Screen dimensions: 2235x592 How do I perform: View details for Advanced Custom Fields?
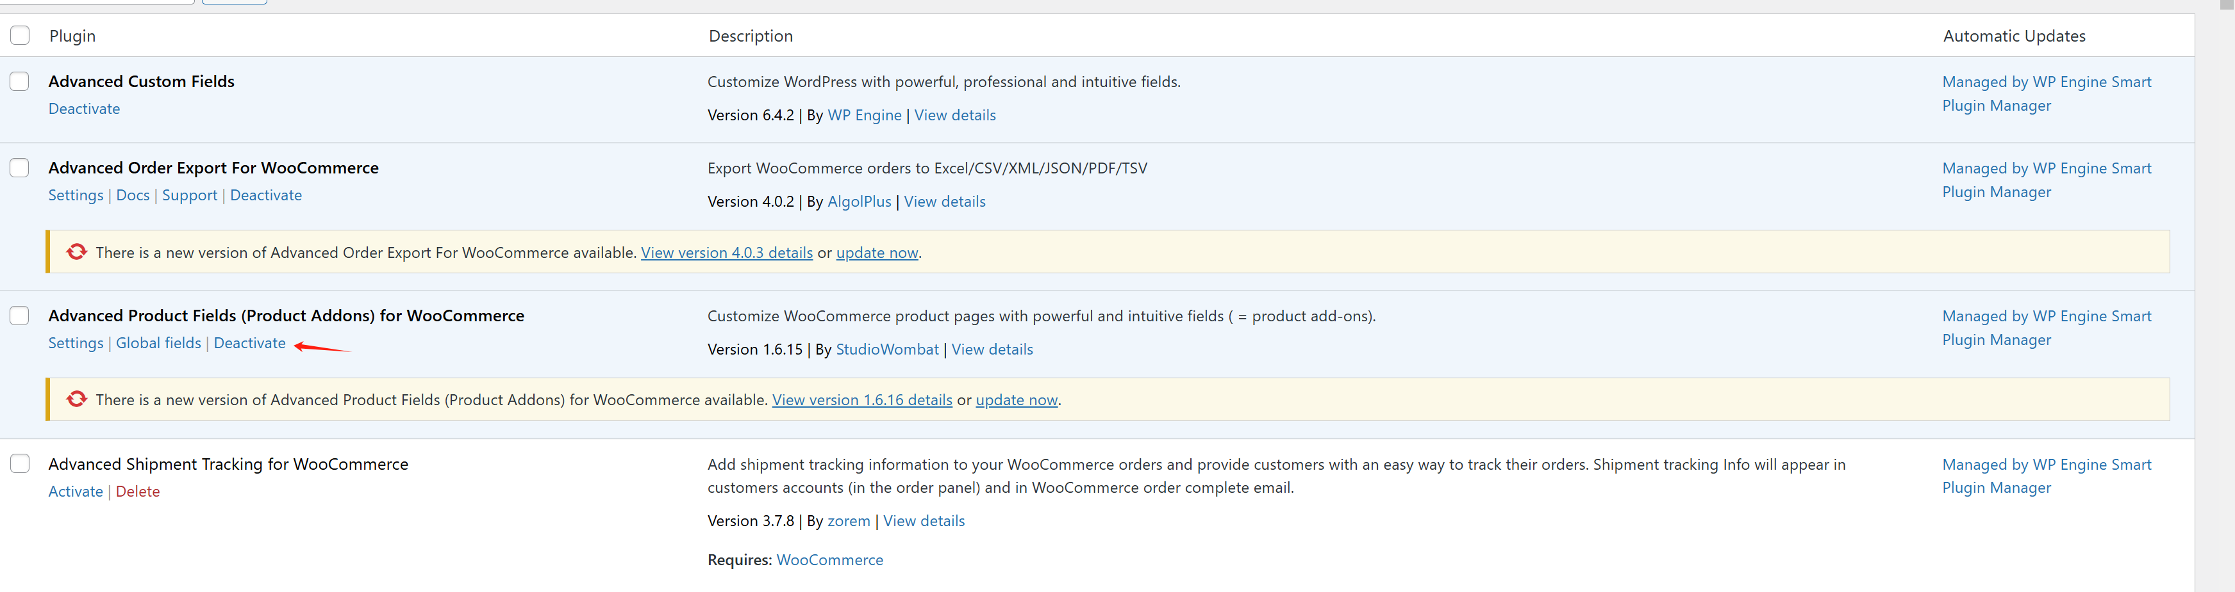[954, 115]
